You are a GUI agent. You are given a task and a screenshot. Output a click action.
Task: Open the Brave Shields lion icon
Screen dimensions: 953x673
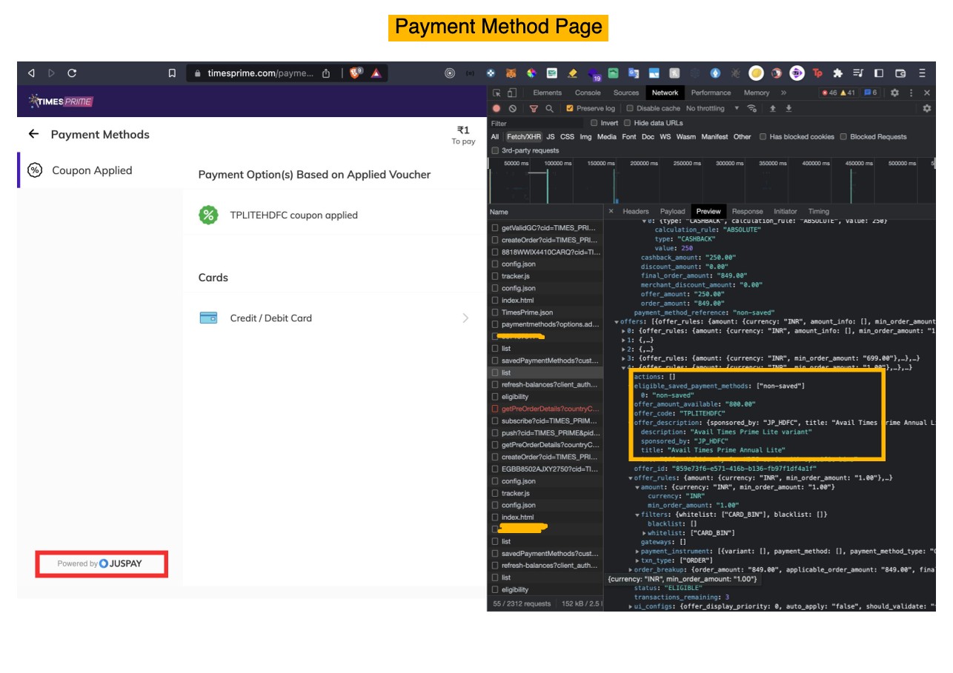coord(356,73)
